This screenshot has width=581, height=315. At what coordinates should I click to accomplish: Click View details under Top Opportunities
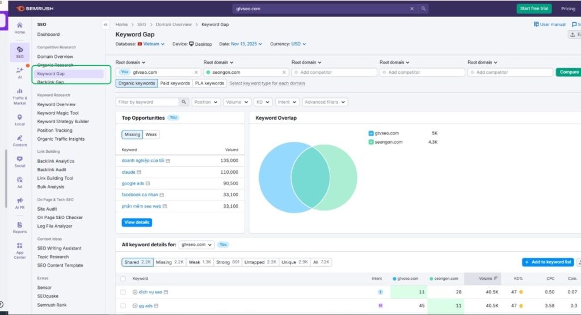pos(137,222)
